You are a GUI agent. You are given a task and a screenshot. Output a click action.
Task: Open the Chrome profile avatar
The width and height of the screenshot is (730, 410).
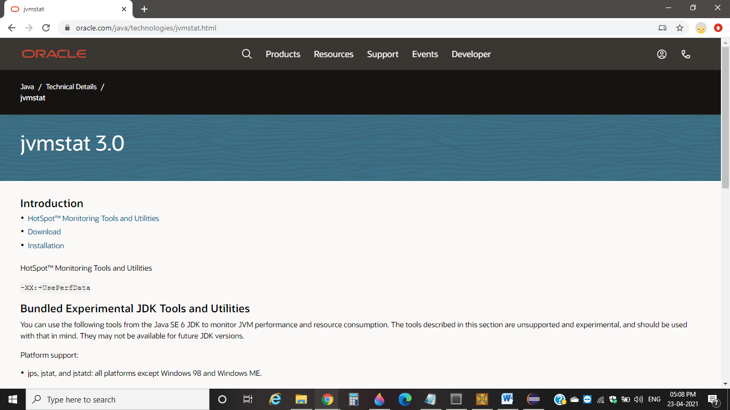[701, 28]
